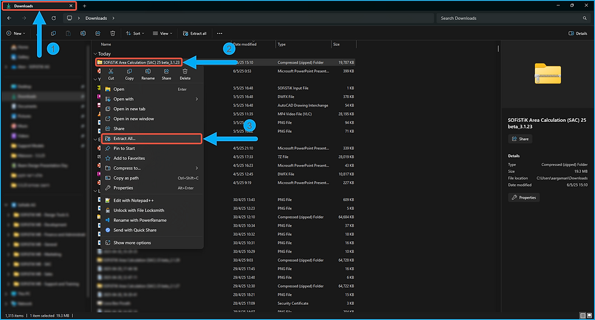Select Open from the context menu
Viewport: 595px width, 320px height.
[x=152, y=89]
